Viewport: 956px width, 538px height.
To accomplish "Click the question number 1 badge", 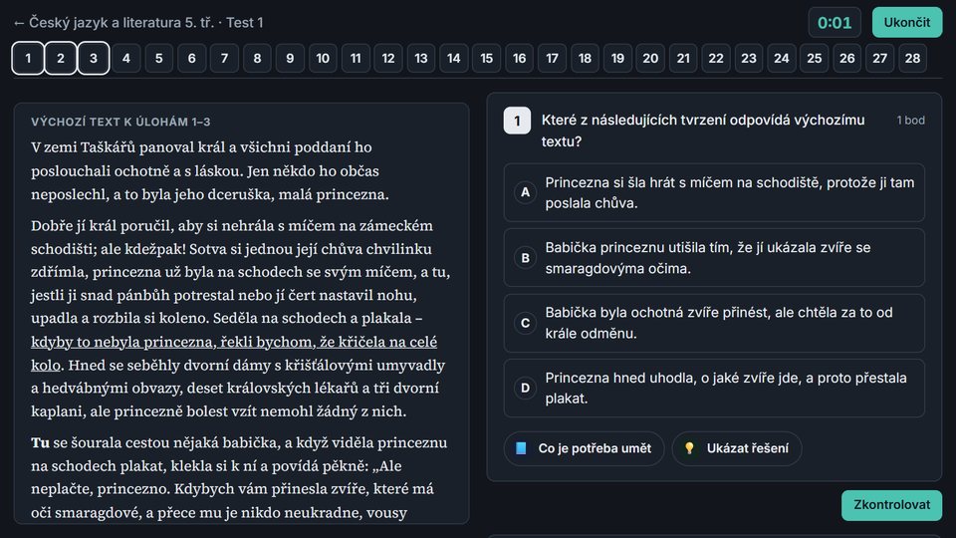I will pos(517,121).
